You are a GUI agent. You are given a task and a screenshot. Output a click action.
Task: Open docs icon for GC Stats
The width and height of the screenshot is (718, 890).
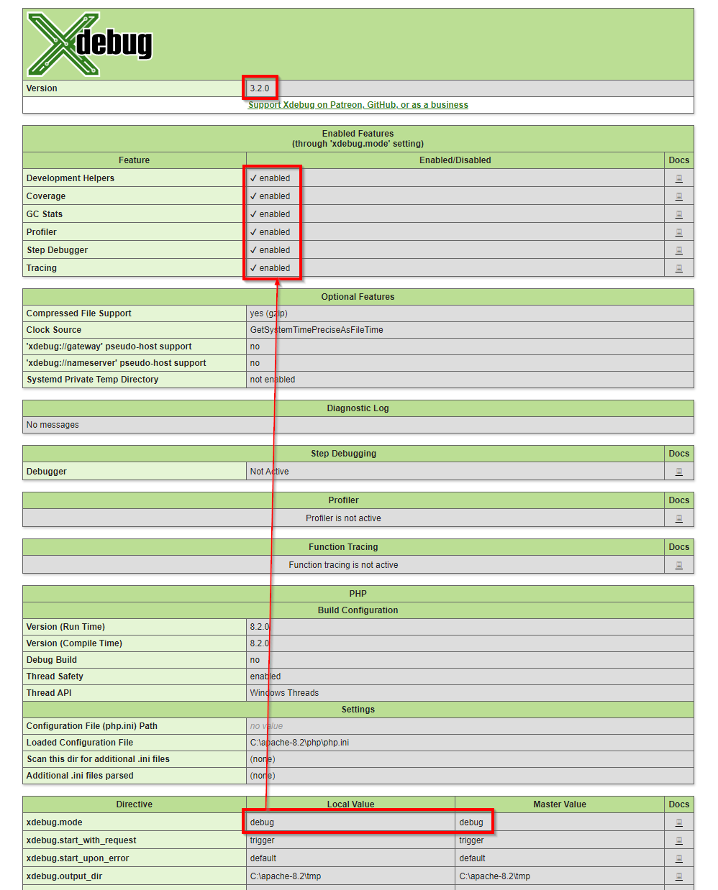tap(678, 214)
